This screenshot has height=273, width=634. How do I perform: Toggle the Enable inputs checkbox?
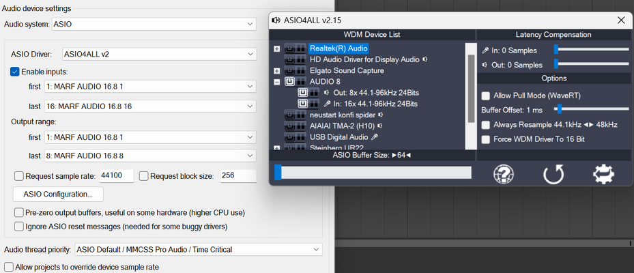tap(14, 72)
